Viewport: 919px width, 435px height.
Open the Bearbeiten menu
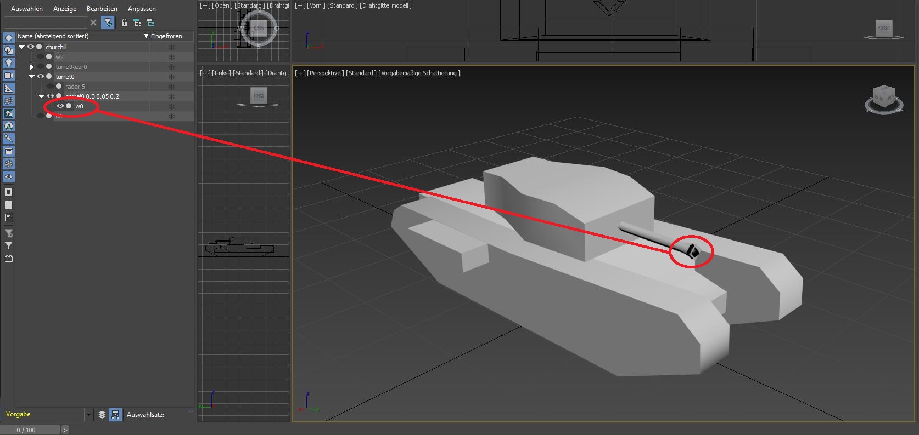[102, 9]
